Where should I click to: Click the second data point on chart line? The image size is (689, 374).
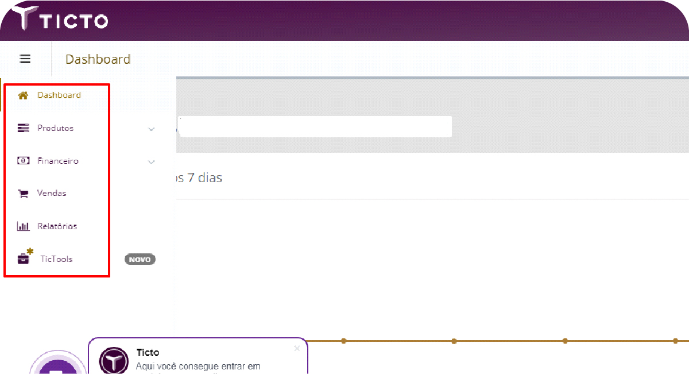(454, 341)
